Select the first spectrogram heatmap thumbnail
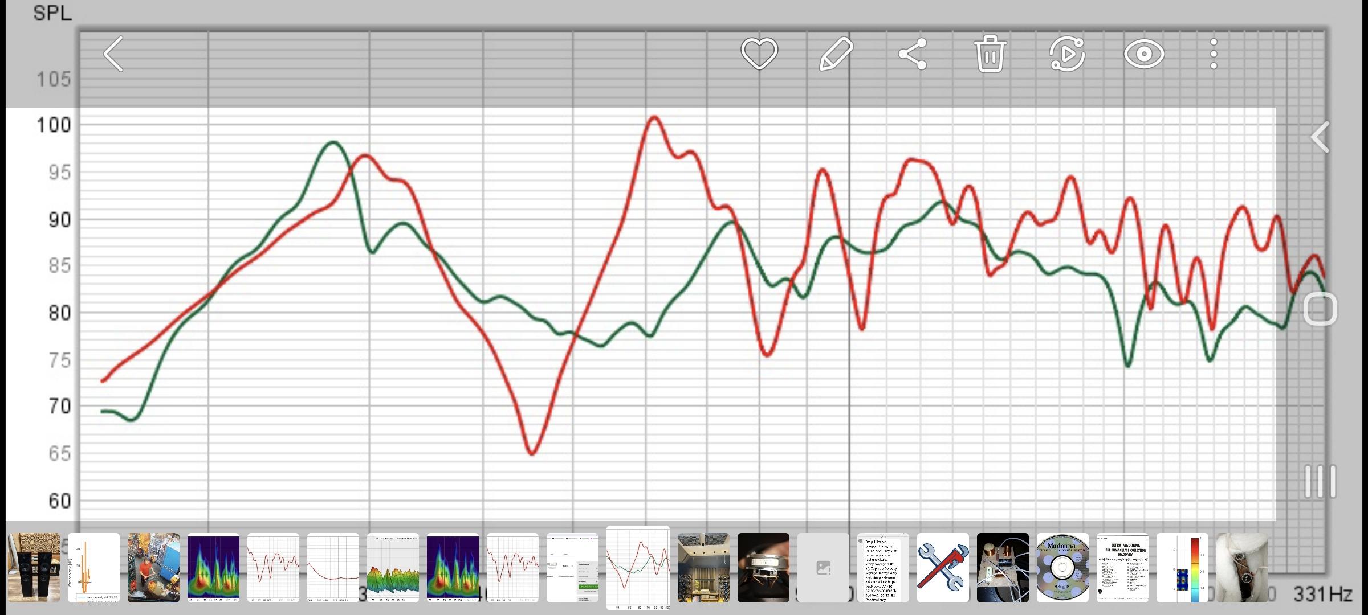Screen dimensions: 1368x615 213,568
